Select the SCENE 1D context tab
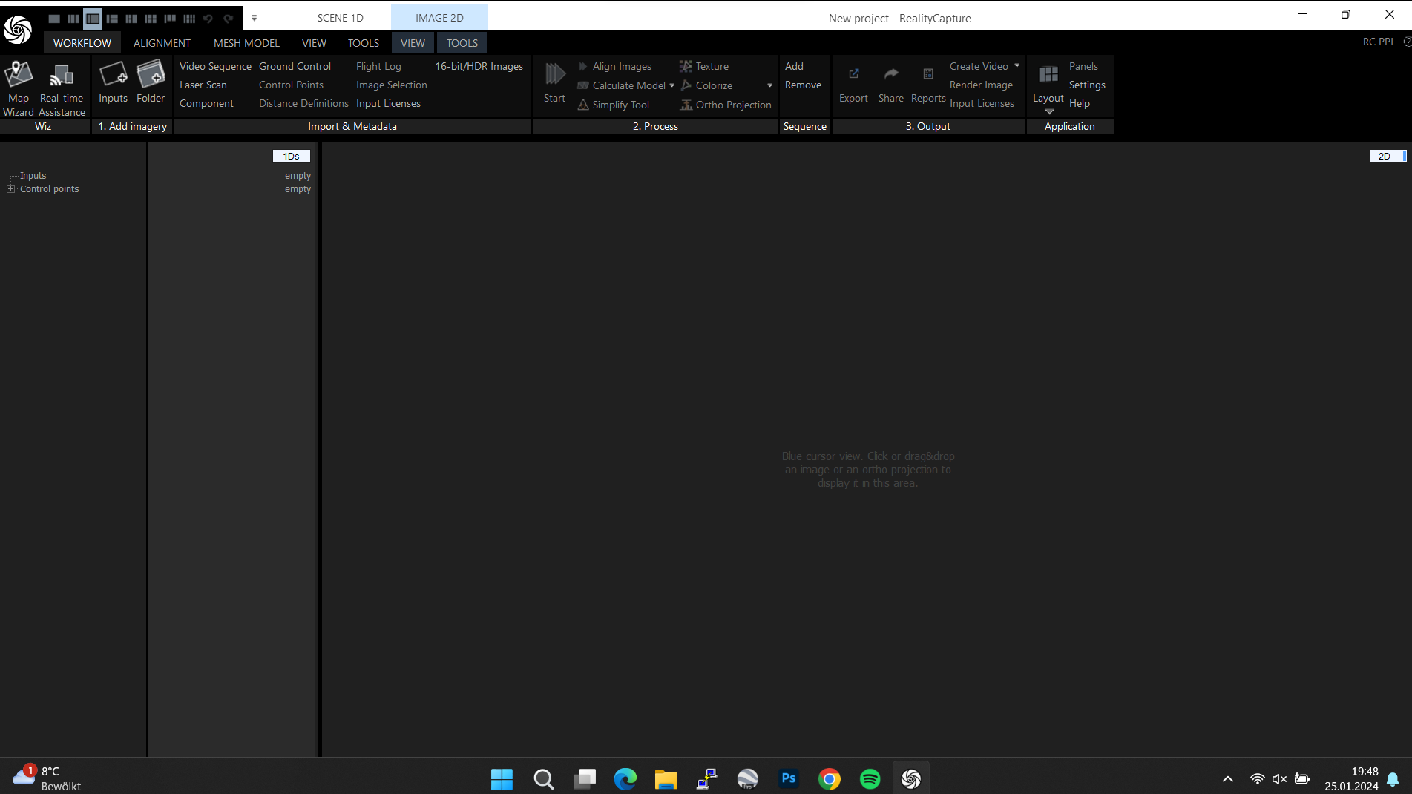 click(x=341, y=18)
